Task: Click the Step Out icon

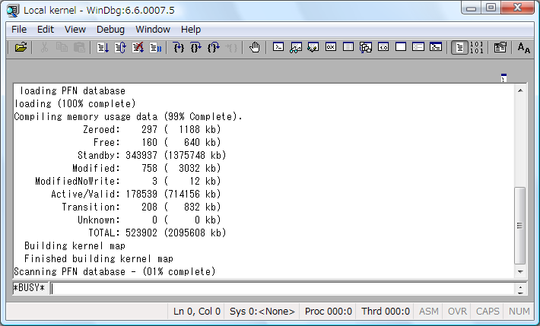Action: pyautogui.click(x=214, y=47)
